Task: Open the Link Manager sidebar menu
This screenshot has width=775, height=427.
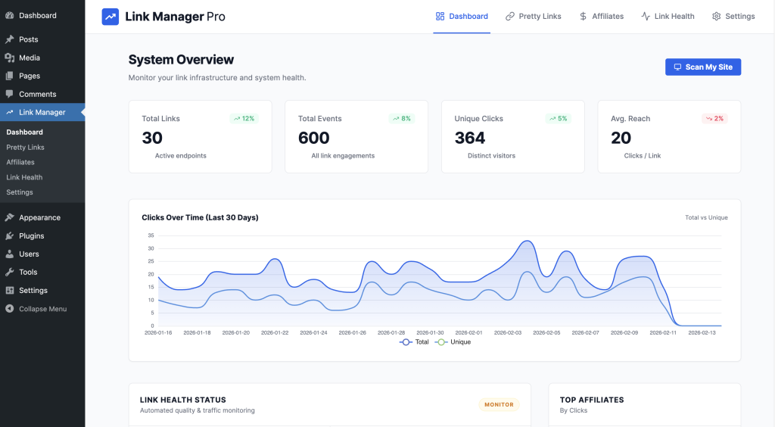Action: (x=42, y=112)
